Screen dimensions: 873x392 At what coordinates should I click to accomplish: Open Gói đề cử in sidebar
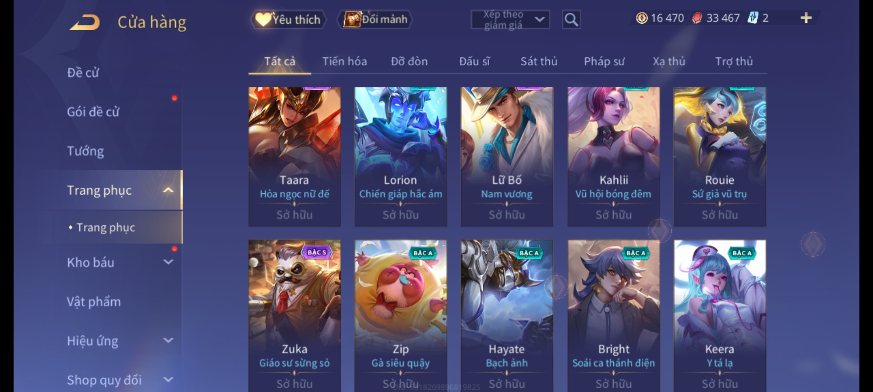pos(93,112)
